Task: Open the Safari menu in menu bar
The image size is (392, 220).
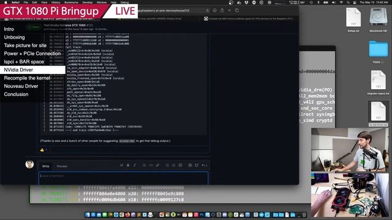Action: point(15,2)
